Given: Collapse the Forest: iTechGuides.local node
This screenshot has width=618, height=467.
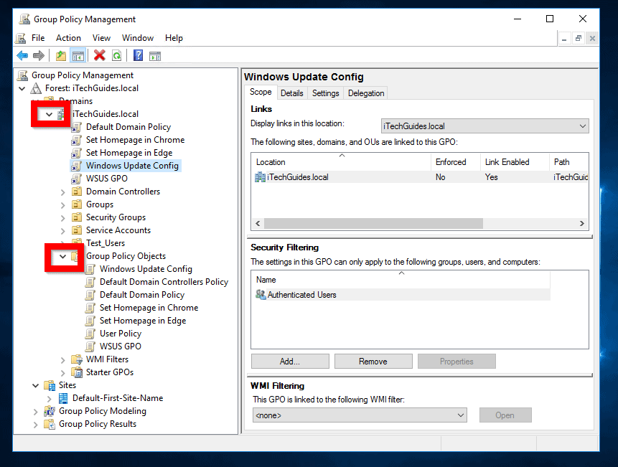Looking at the screenshot, I should coord(22,89).
